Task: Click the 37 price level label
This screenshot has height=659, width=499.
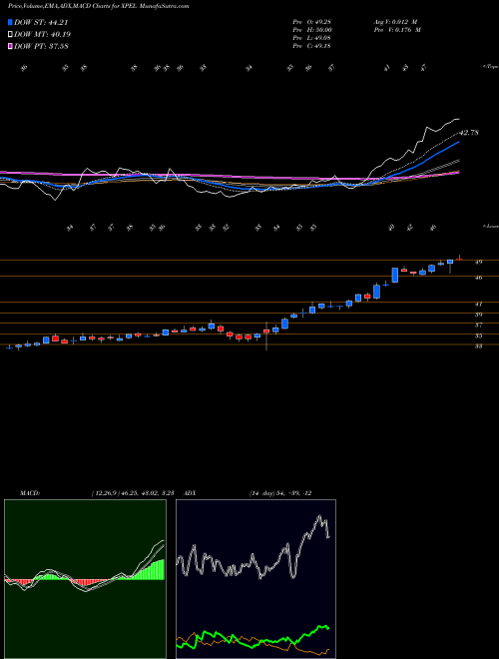Action: click(478, 326)
